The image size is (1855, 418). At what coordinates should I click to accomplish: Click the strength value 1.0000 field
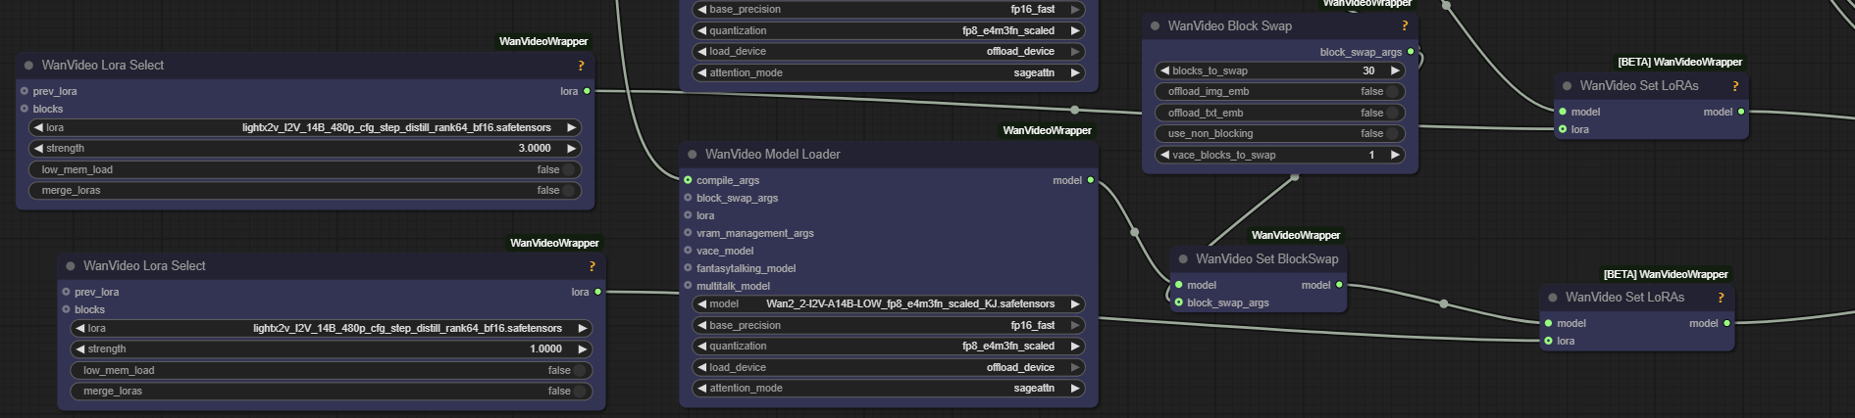545,349
